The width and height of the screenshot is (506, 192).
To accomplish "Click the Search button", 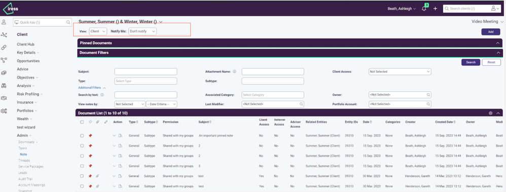I will [x=471, y=62].
